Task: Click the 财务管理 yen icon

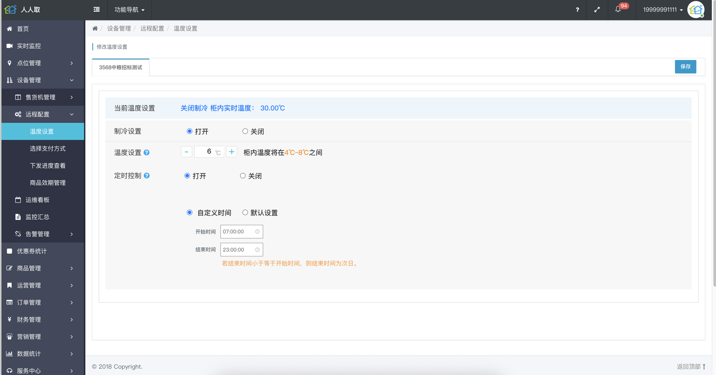Action: coord(10,319)
